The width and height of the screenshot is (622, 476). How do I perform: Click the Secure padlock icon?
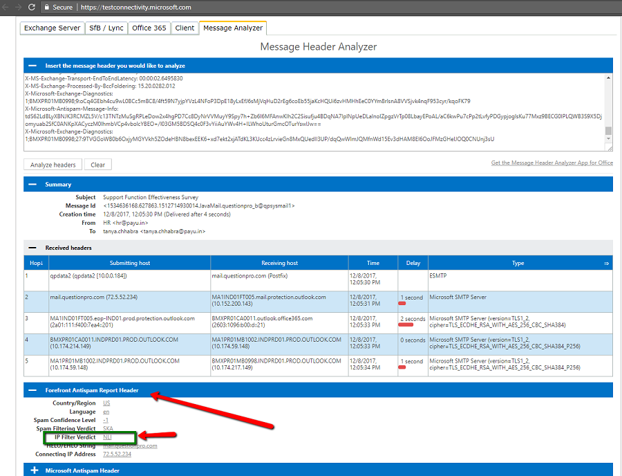pyautogui.click(x=47, y=7)
